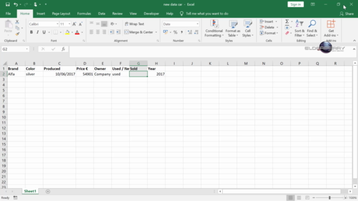Click the Share button
Viewport: 358px width, 201px height.
point(347,13)
